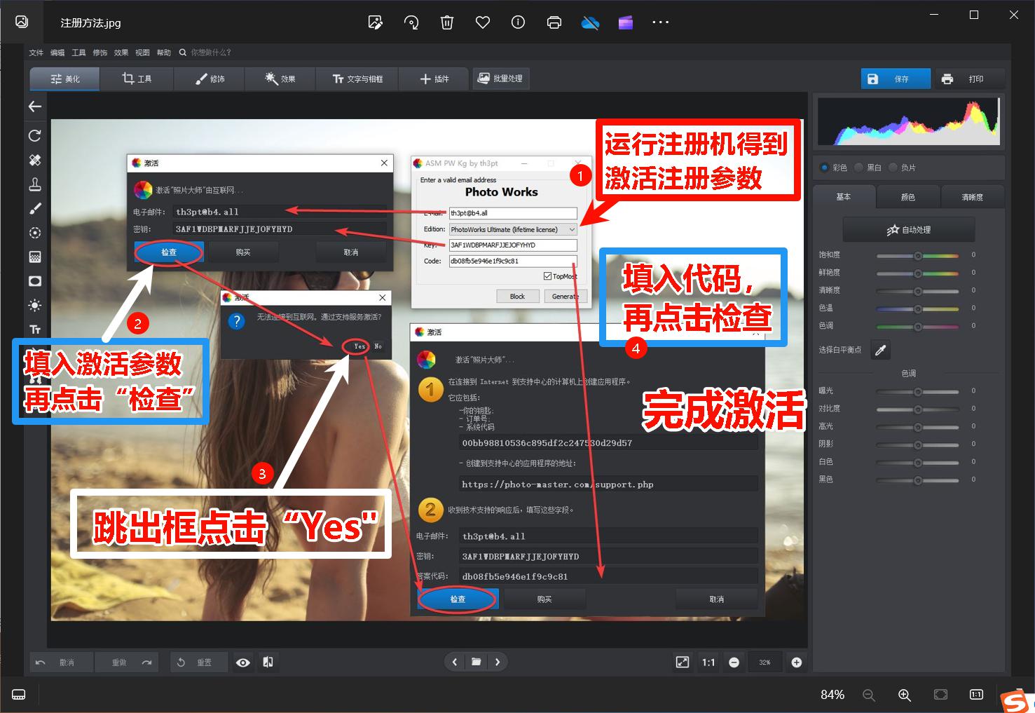Rotate the photo with the rotate icon

(411, 22)
